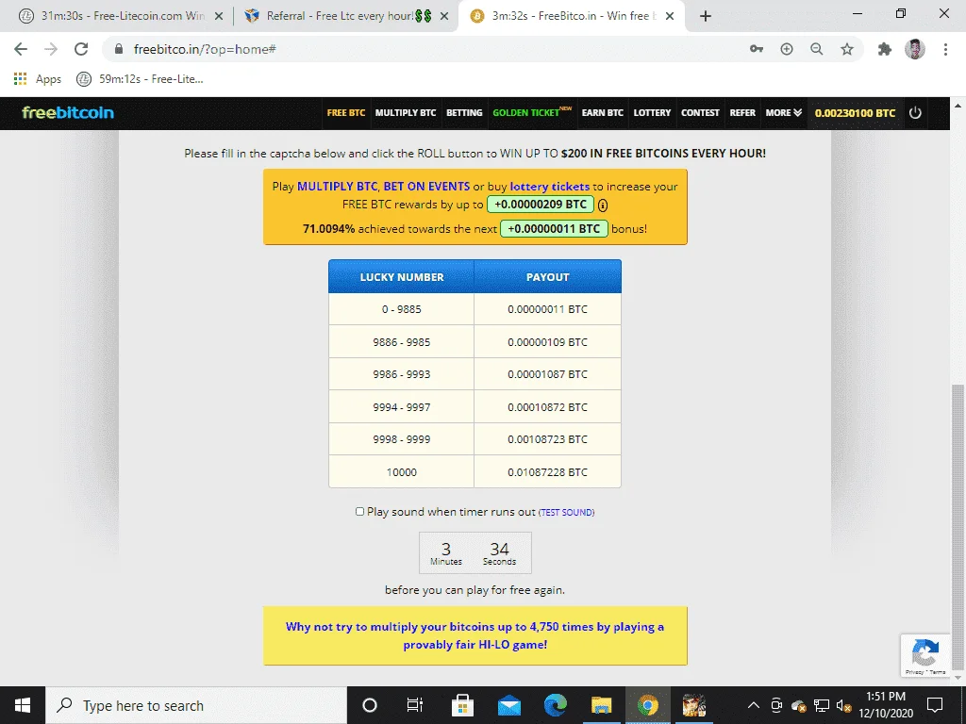Click the 9998 - 9999 lucky number cell
The width and height of the screenshot is (966, 724).
(x=402, y=439)
